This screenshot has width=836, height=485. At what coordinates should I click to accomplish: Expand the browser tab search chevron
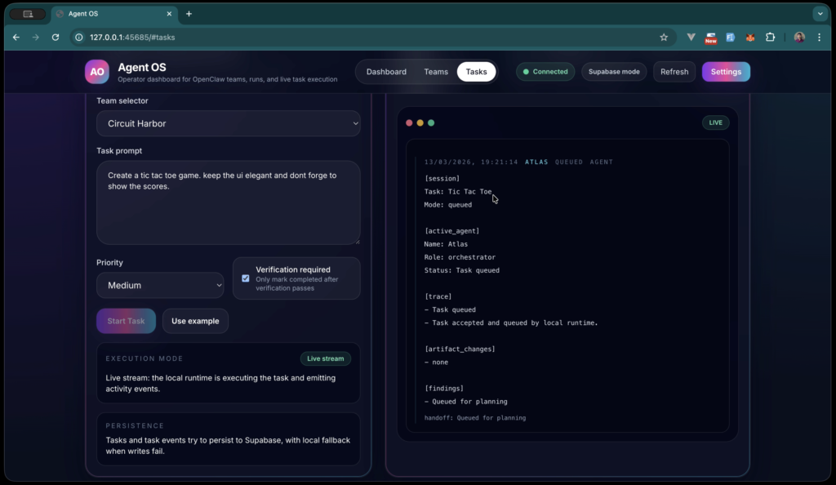(819, 14)
